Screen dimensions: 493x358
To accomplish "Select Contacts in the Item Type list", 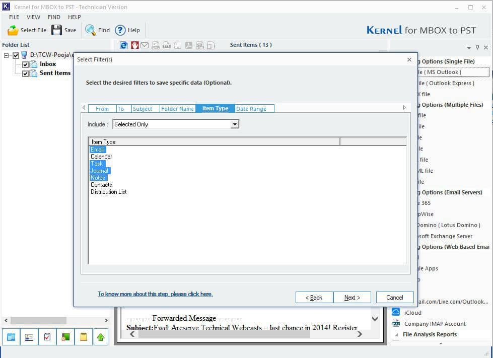I will (101, 185).
